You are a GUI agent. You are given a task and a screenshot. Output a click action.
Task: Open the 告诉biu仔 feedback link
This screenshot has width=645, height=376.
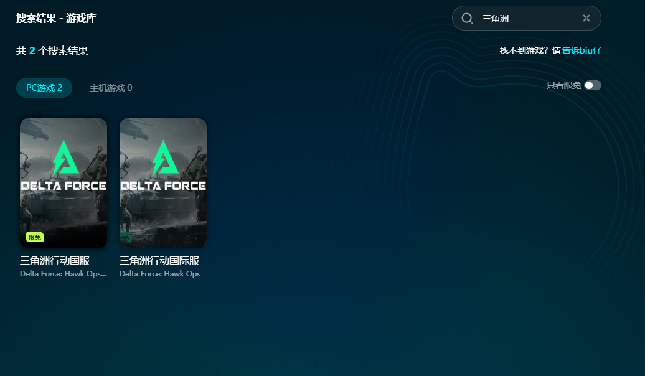click(581, 50)
